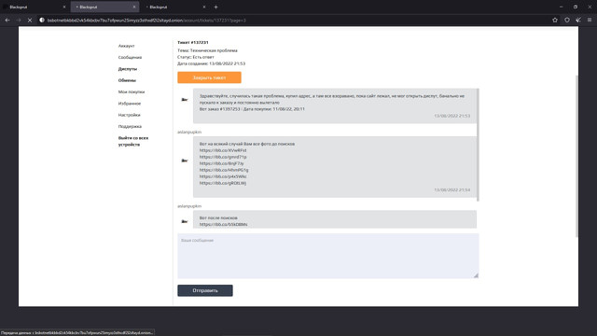Click the browser forward arrow
Screen dimensions: 597x336
coord(19,21)
